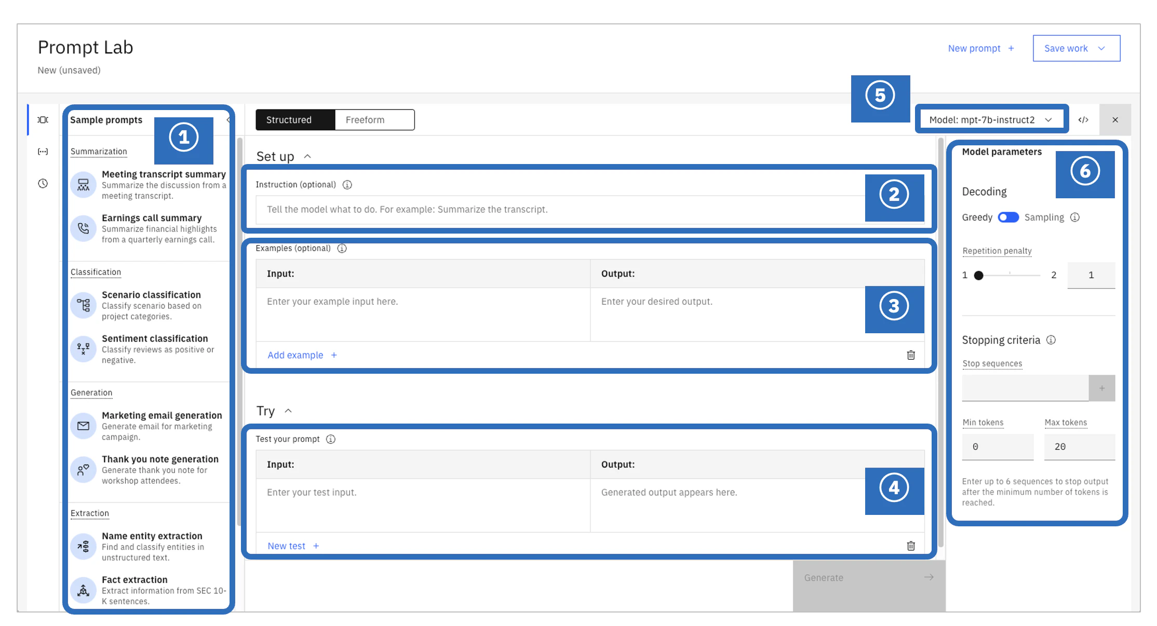The image size is (1157, 626).
Task: Collapse the Sample prompts panel
Action: 229,120
